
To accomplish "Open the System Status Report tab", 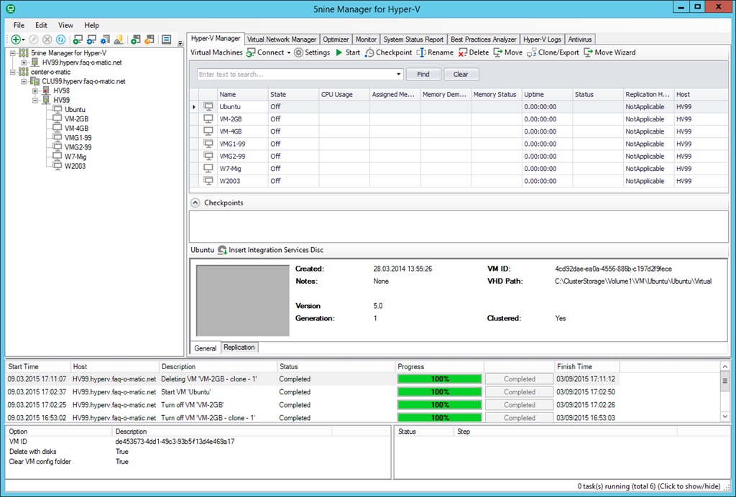I will point(413,40).
